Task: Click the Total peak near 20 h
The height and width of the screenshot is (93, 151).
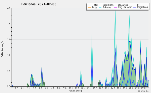Action: [x=129, y=15]
